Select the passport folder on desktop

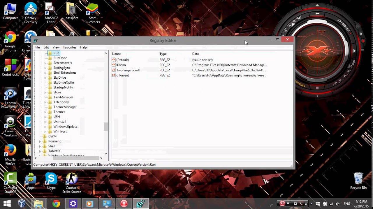pyautogui.click(x=72, y=11)
